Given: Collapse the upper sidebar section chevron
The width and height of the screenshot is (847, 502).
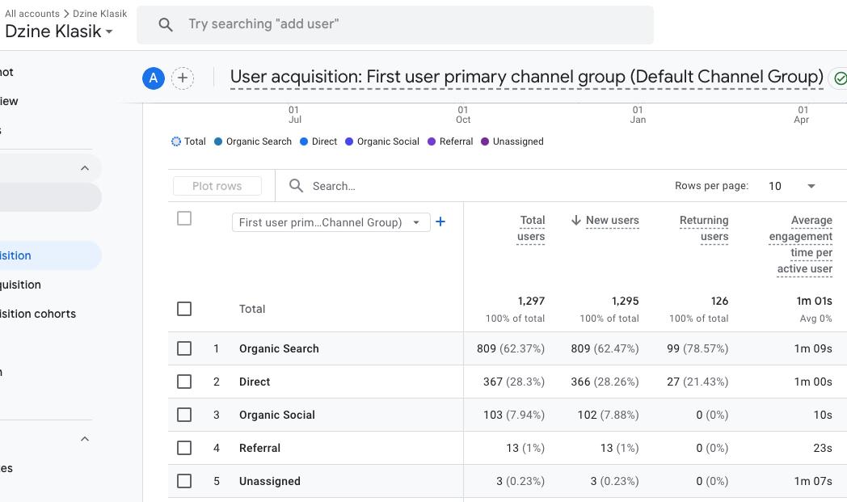Looking at the screenshot, I should (x=85, y=168).
